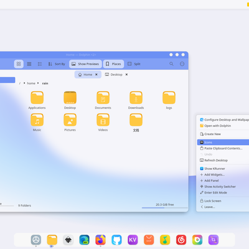
Task: Click selected item in Dolphin places sidebar
Action: tap(7, 80)
